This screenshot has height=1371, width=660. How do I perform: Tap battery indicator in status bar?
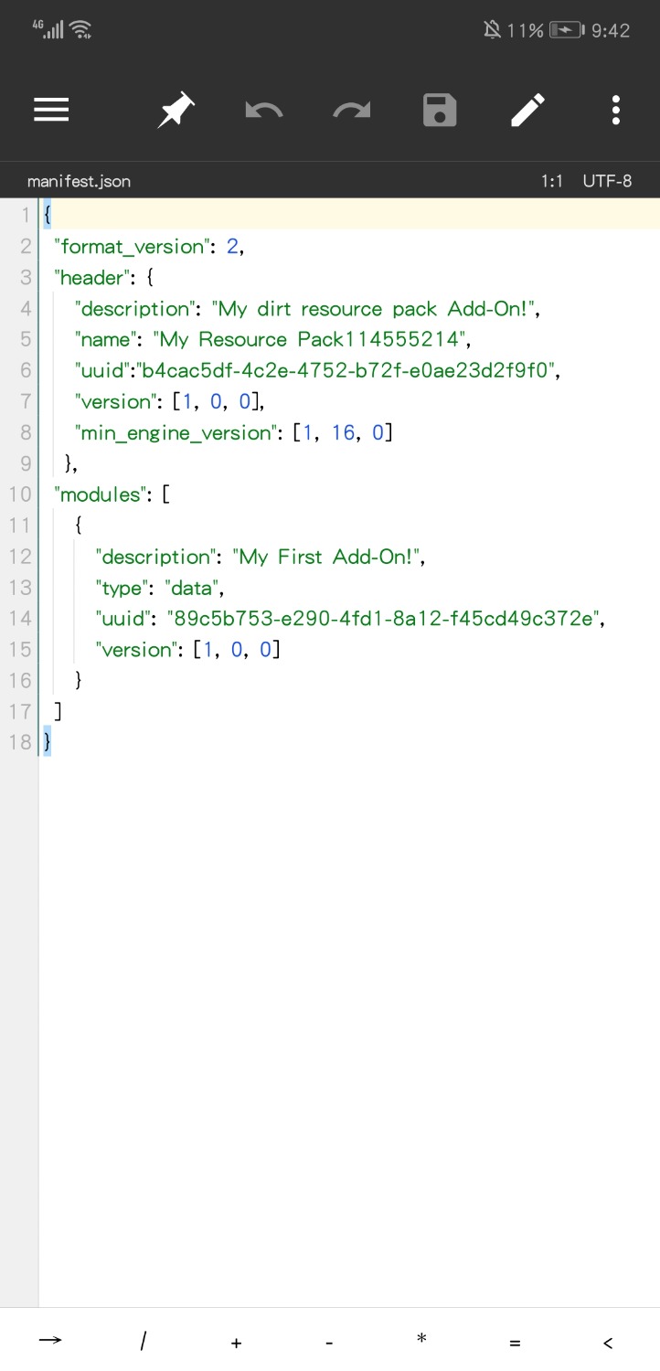(565, 30)
